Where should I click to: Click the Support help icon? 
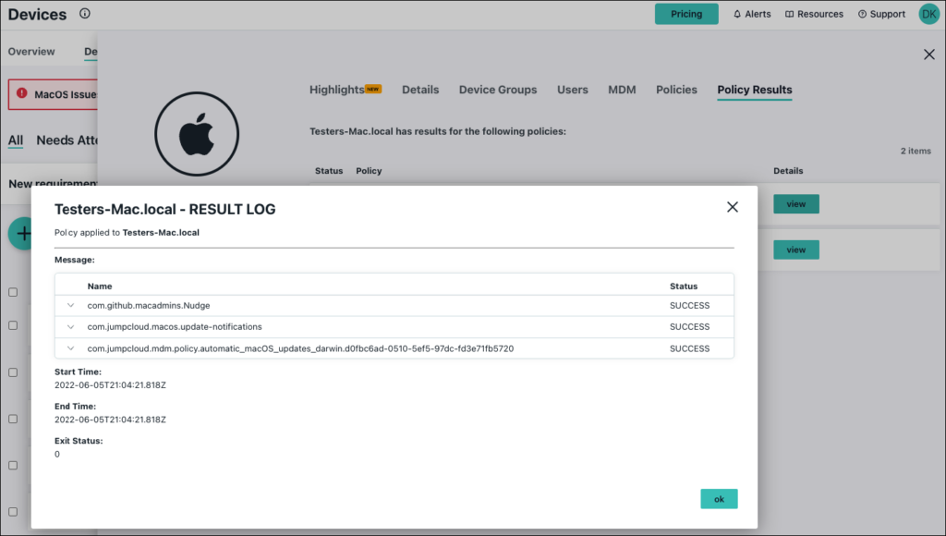[862, 15]
